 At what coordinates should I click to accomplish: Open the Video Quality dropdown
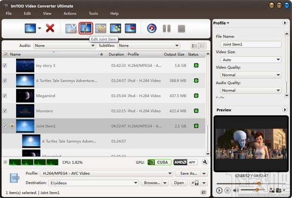251,75
